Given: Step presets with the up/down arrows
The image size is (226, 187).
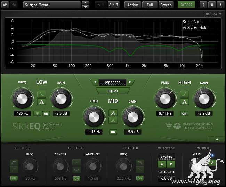Looking at the screenshot, I should pos(86,5).
